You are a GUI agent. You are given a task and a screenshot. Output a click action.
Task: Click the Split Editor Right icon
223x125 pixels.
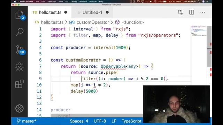(192, 12)
